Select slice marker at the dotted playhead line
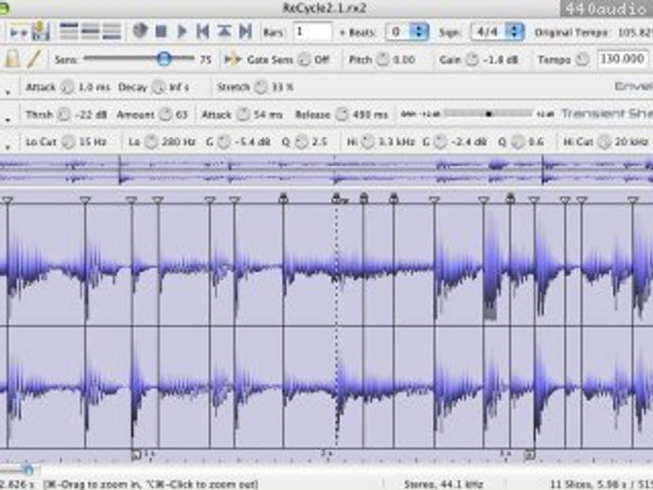 (337, 199)
